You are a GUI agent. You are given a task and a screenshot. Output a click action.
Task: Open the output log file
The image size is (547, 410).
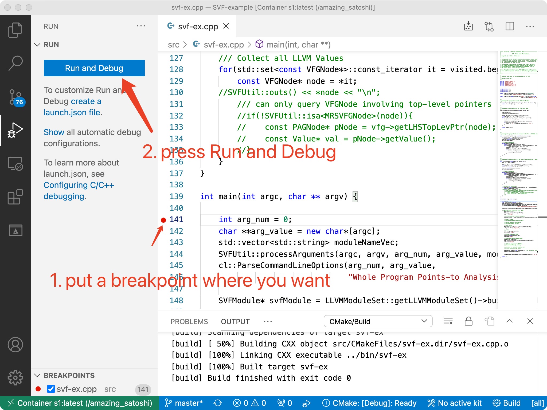[x=490, y=321]
